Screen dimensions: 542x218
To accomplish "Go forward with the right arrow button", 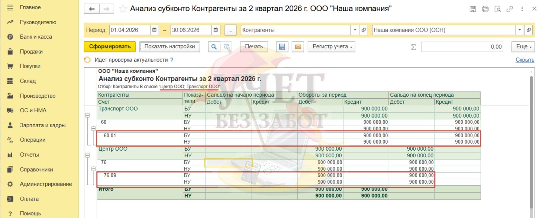I will click(106, 9).
